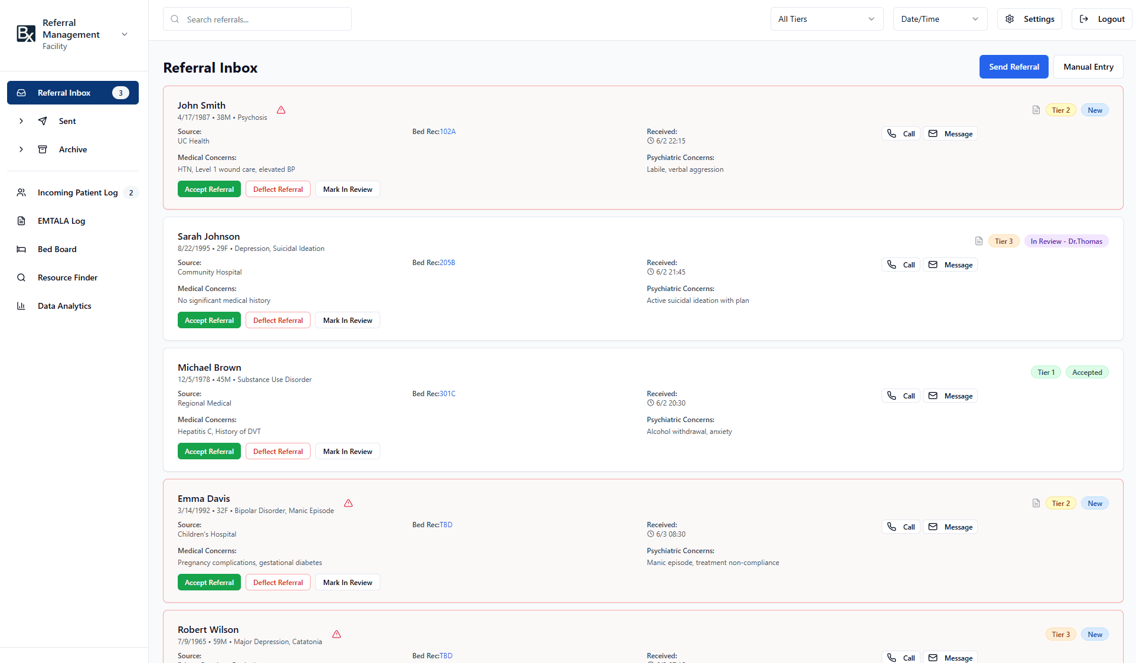Click the search magnifier icon
The height and width of the screenshot is (663, 1136).
coord(175,19)
